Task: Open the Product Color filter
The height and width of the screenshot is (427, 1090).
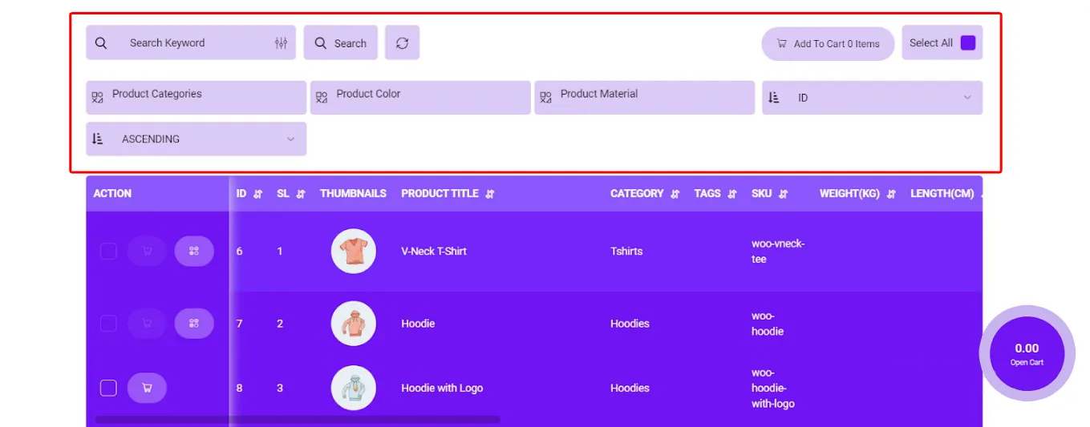Action: point(420,98)
